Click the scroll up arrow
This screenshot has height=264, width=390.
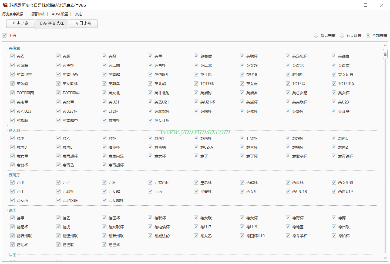(x=385, y=45)
